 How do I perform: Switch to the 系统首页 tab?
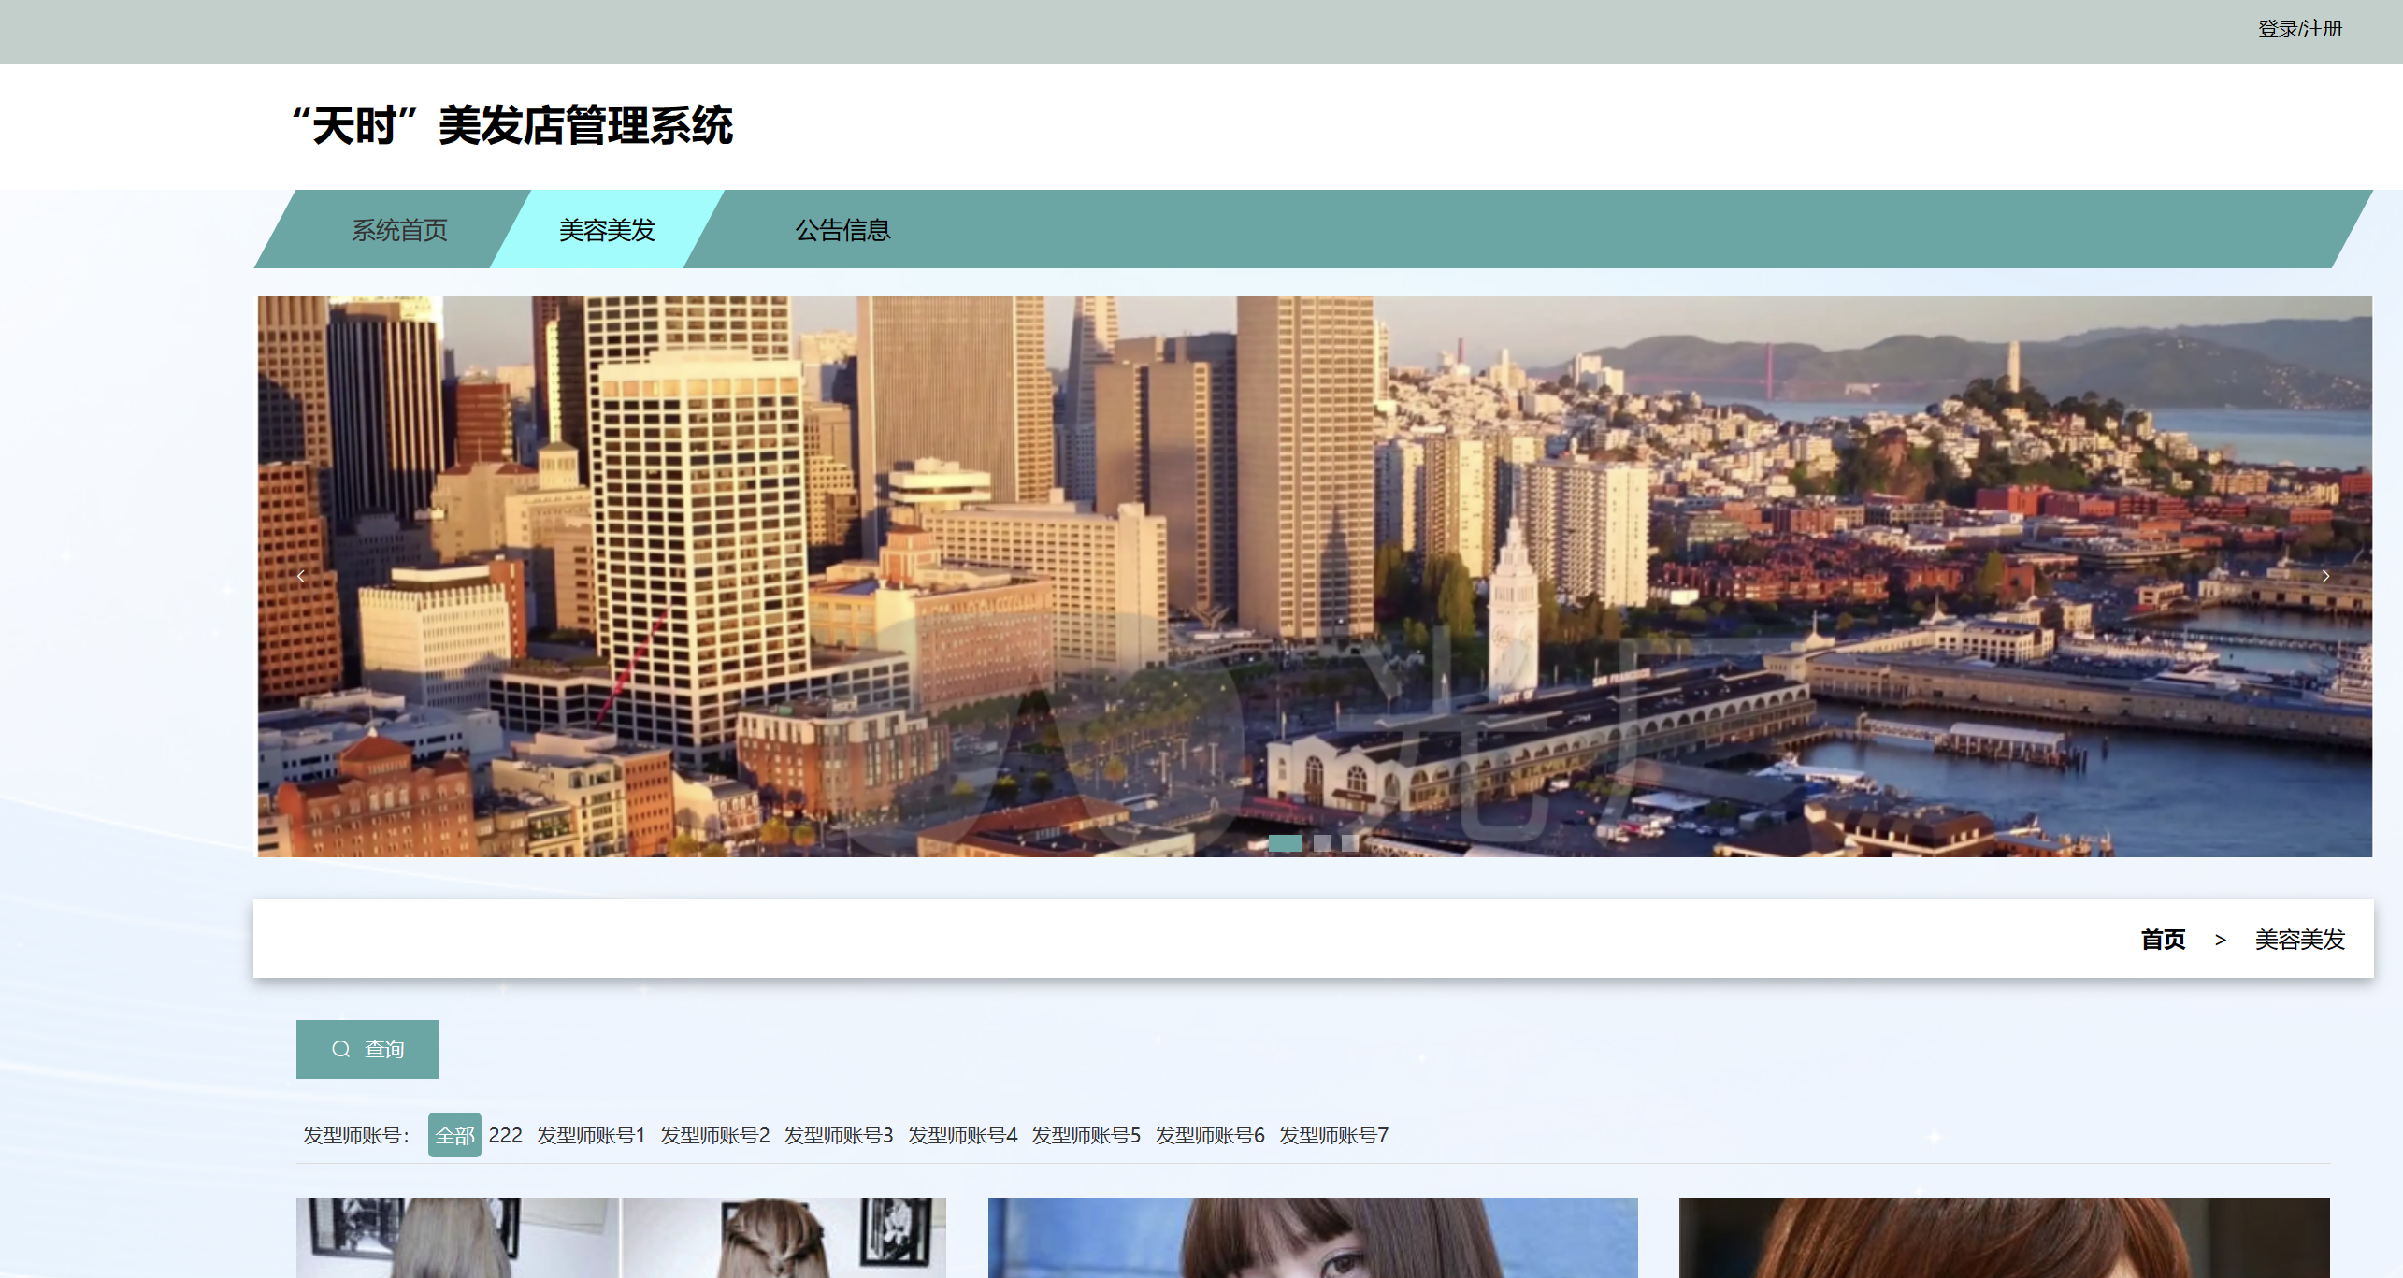(399, 230)
